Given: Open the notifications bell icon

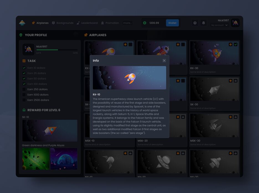Looking at the screenshot, I should point(204,23).
